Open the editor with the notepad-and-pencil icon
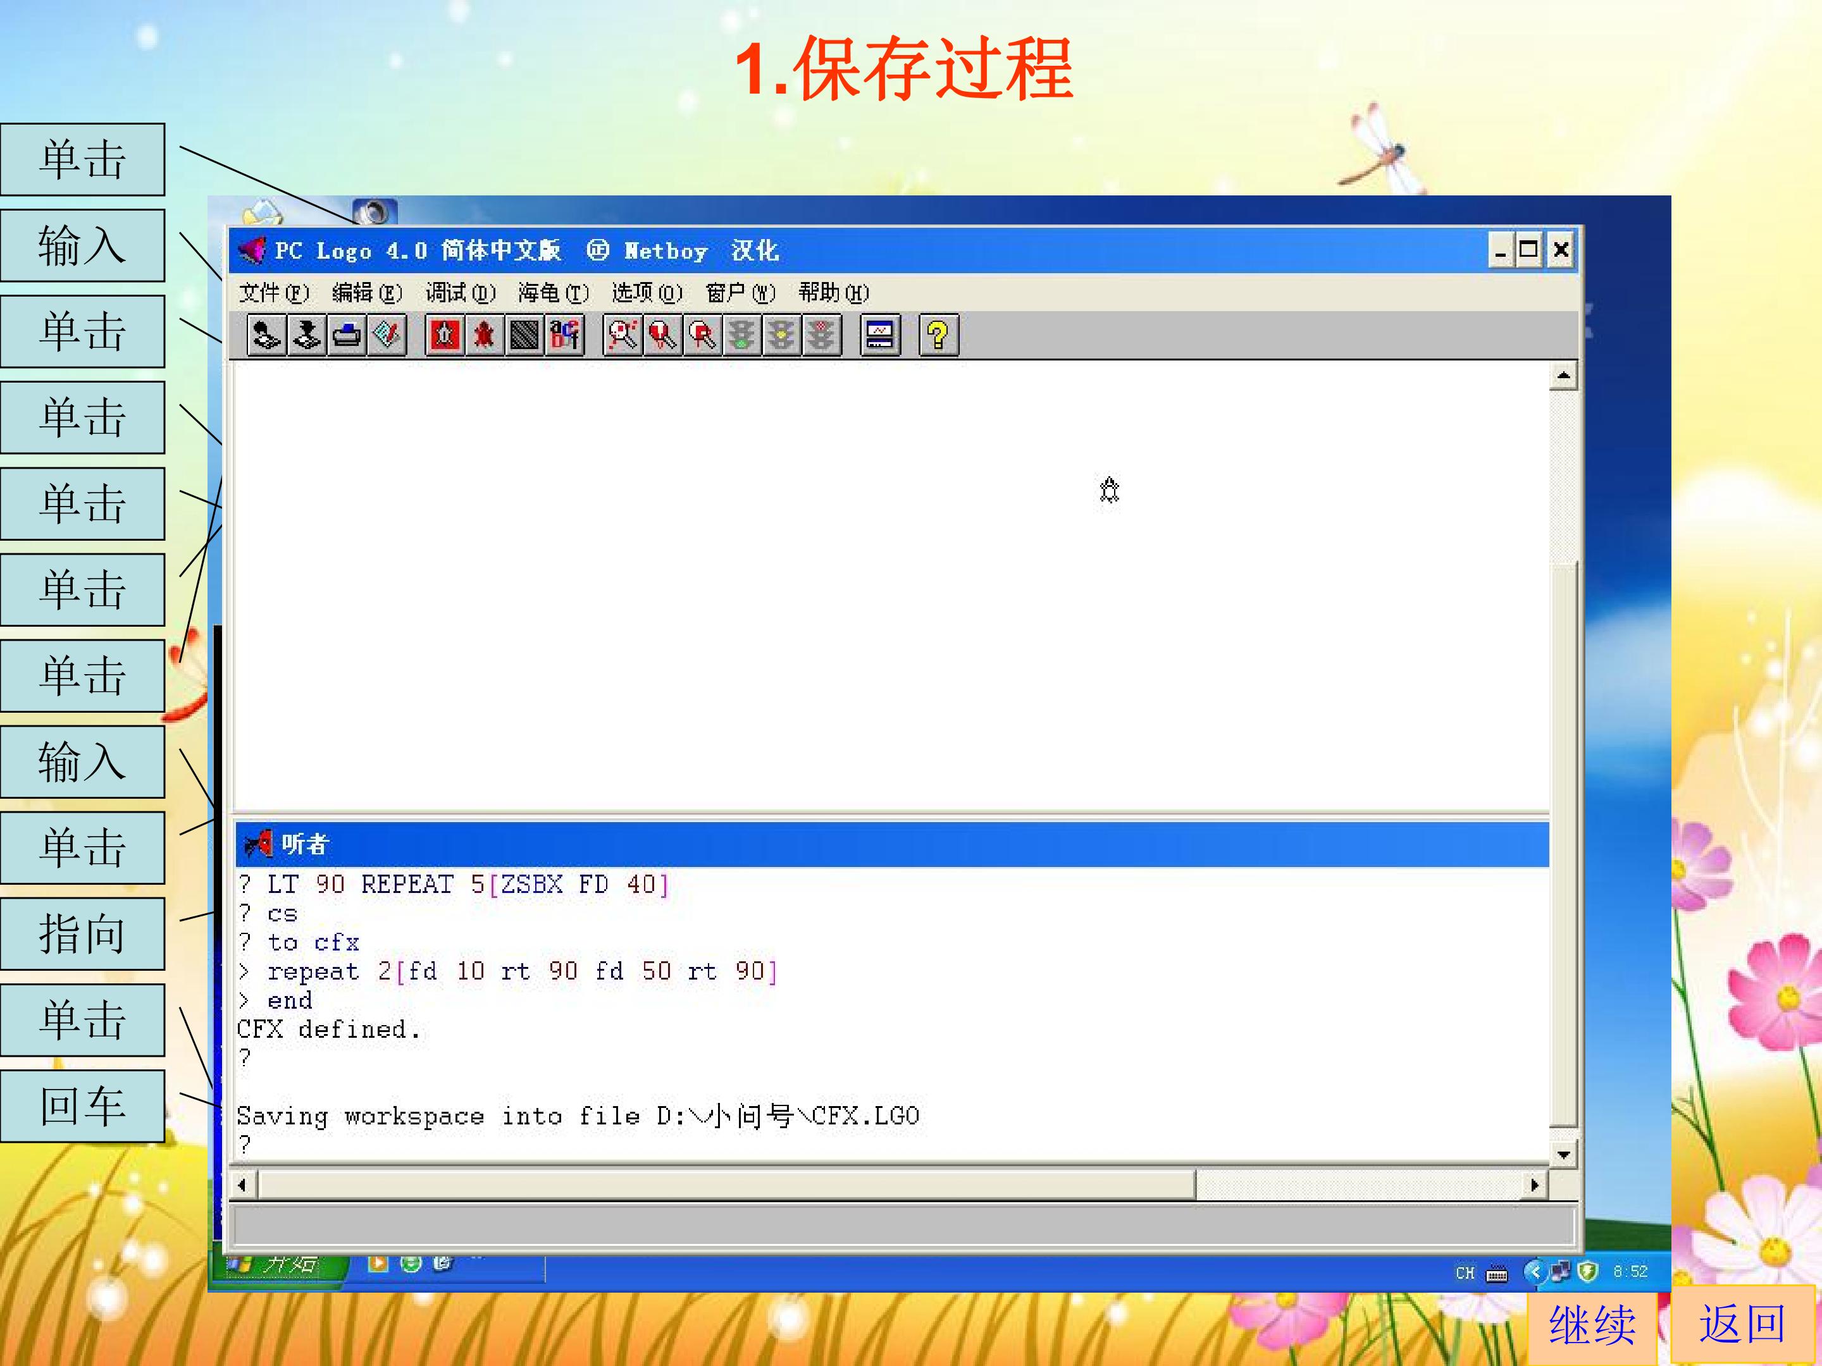Screen dimensions: 1822x1366 (387, 335)
